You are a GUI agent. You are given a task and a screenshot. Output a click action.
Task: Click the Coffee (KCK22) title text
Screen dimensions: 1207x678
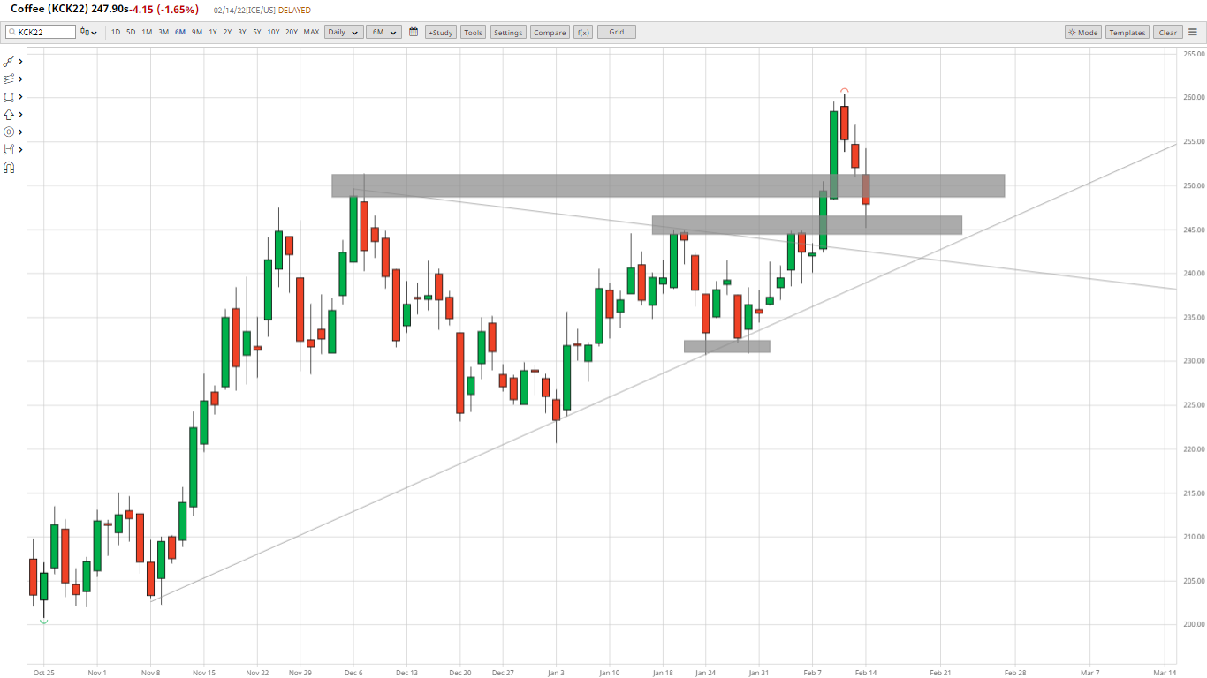[x=49, y=10]
